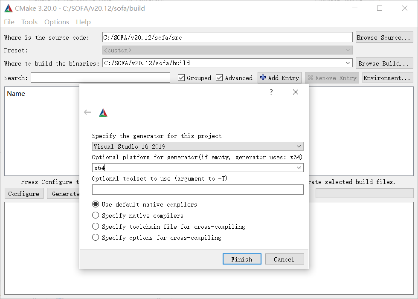Click Browse Source to pick a source folder
This screenshot has width=418, height=299.
(384, 37)
